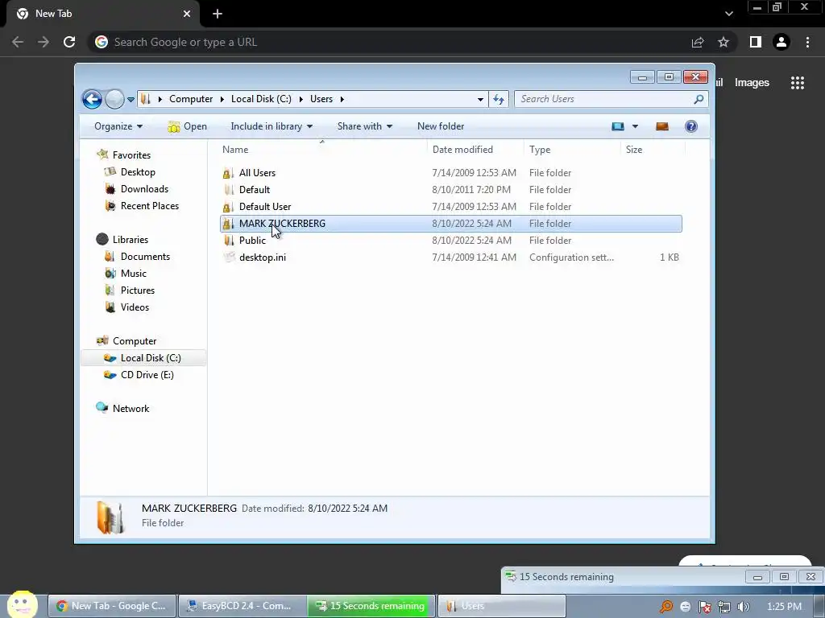
Task: Share this page icon in Chrome
Action: point(698,42)
